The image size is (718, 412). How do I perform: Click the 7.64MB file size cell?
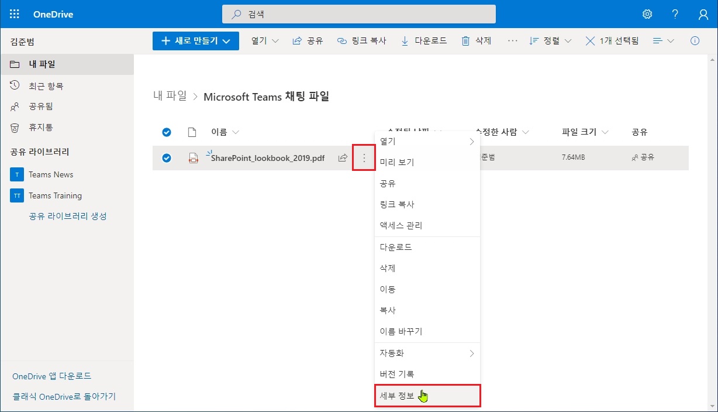pyautogui.click(x=574, y=158)
